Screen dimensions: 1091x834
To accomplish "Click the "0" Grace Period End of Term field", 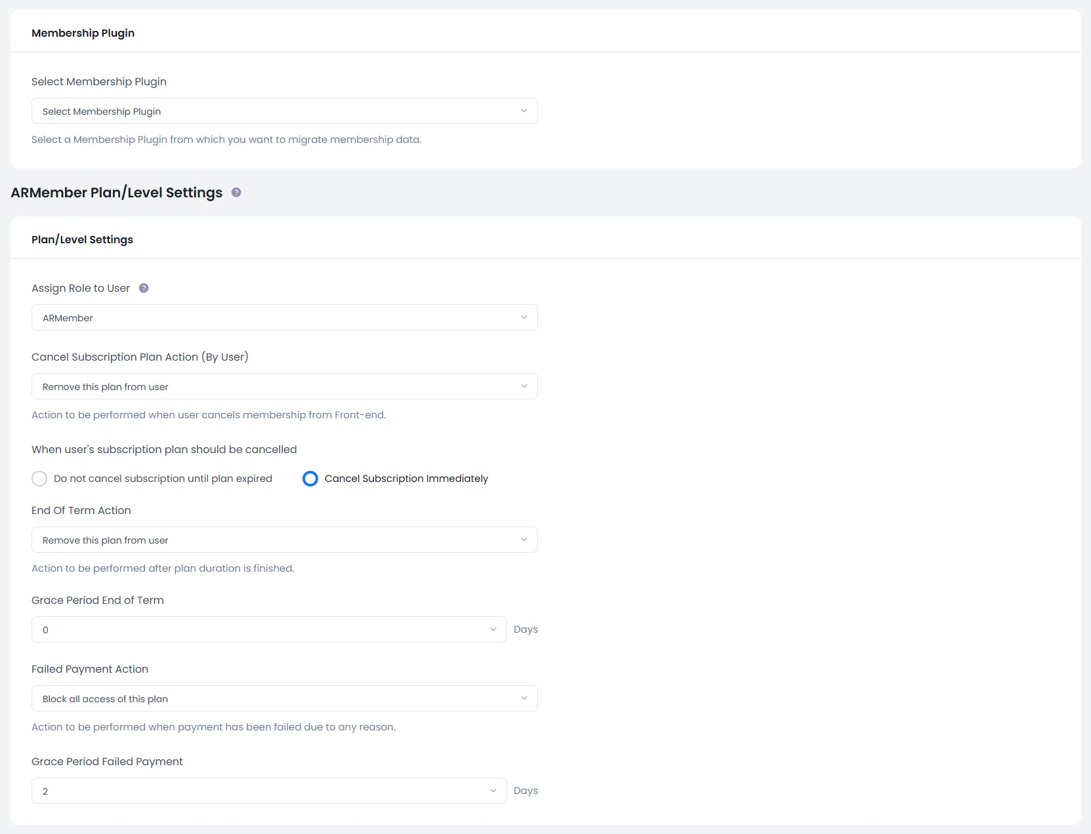I will click(x=262, y=629).
